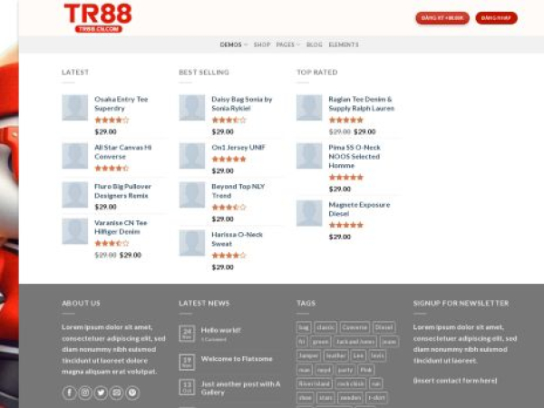Click the Just another post date badge

[x=187, y=387]
